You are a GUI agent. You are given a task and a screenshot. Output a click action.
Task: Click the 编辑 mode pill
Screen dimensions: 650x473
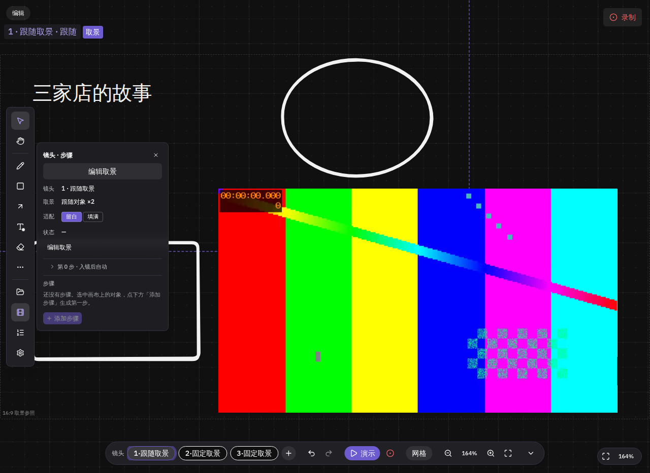[x=18, y=13]
